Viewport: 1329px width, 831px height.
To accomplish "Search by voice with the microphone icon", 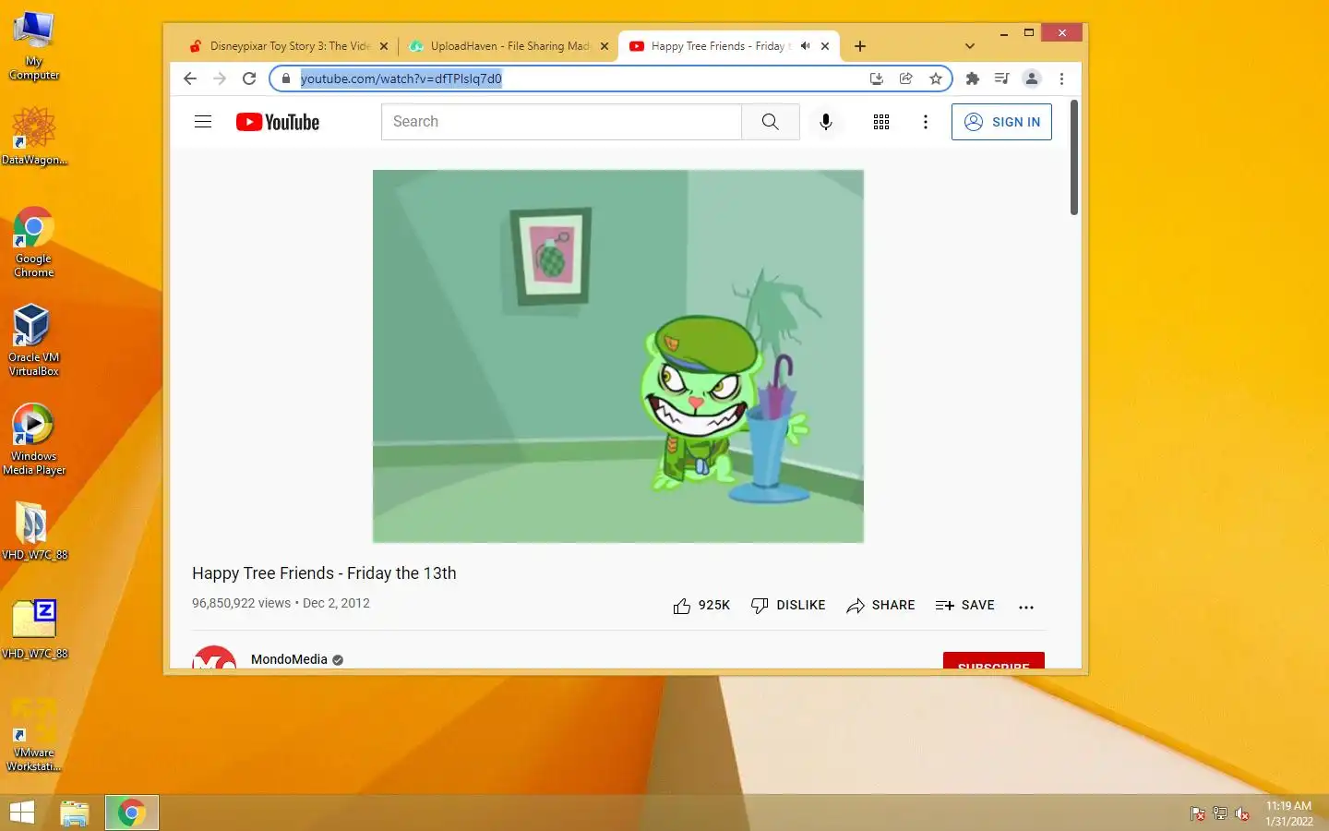I will 826,122.
